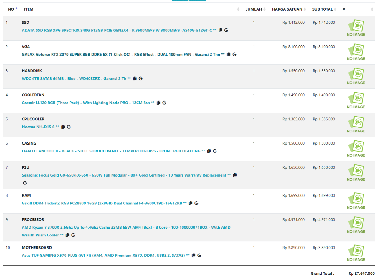Image resolution: width=377 pixels, height=277 pixels.
Task: Open the ADATA SSD RGB XPG SPECTRIX link
Action: click(x=119, y=30)
